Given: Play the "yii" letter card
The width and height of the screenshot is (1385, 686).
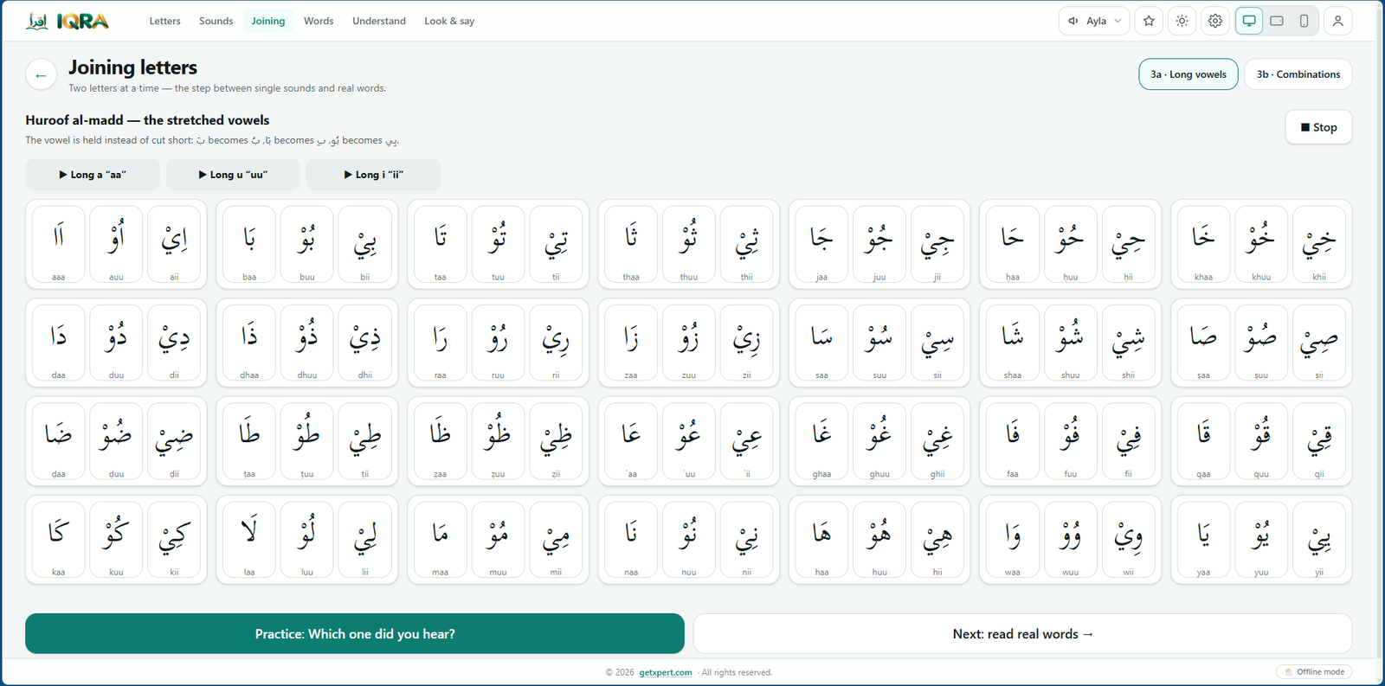Looking at the screenshot, I should [x=1319, y=540].
